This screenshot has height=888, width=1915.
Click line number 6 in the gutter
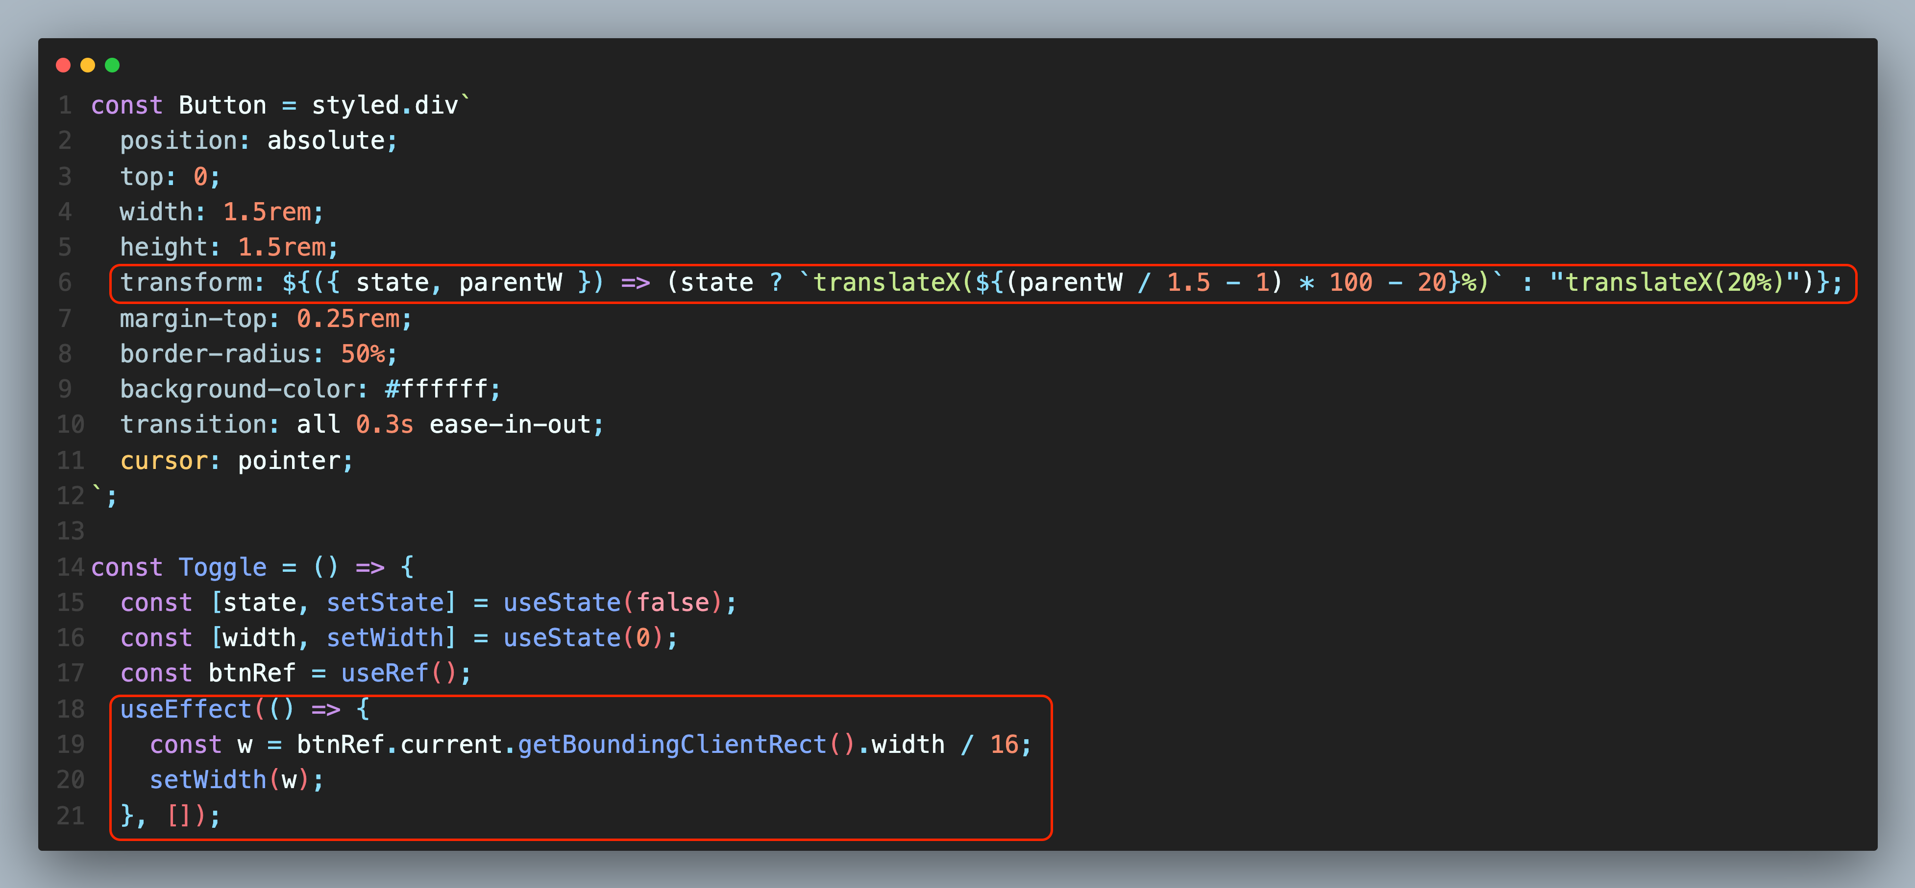(66, 283)
